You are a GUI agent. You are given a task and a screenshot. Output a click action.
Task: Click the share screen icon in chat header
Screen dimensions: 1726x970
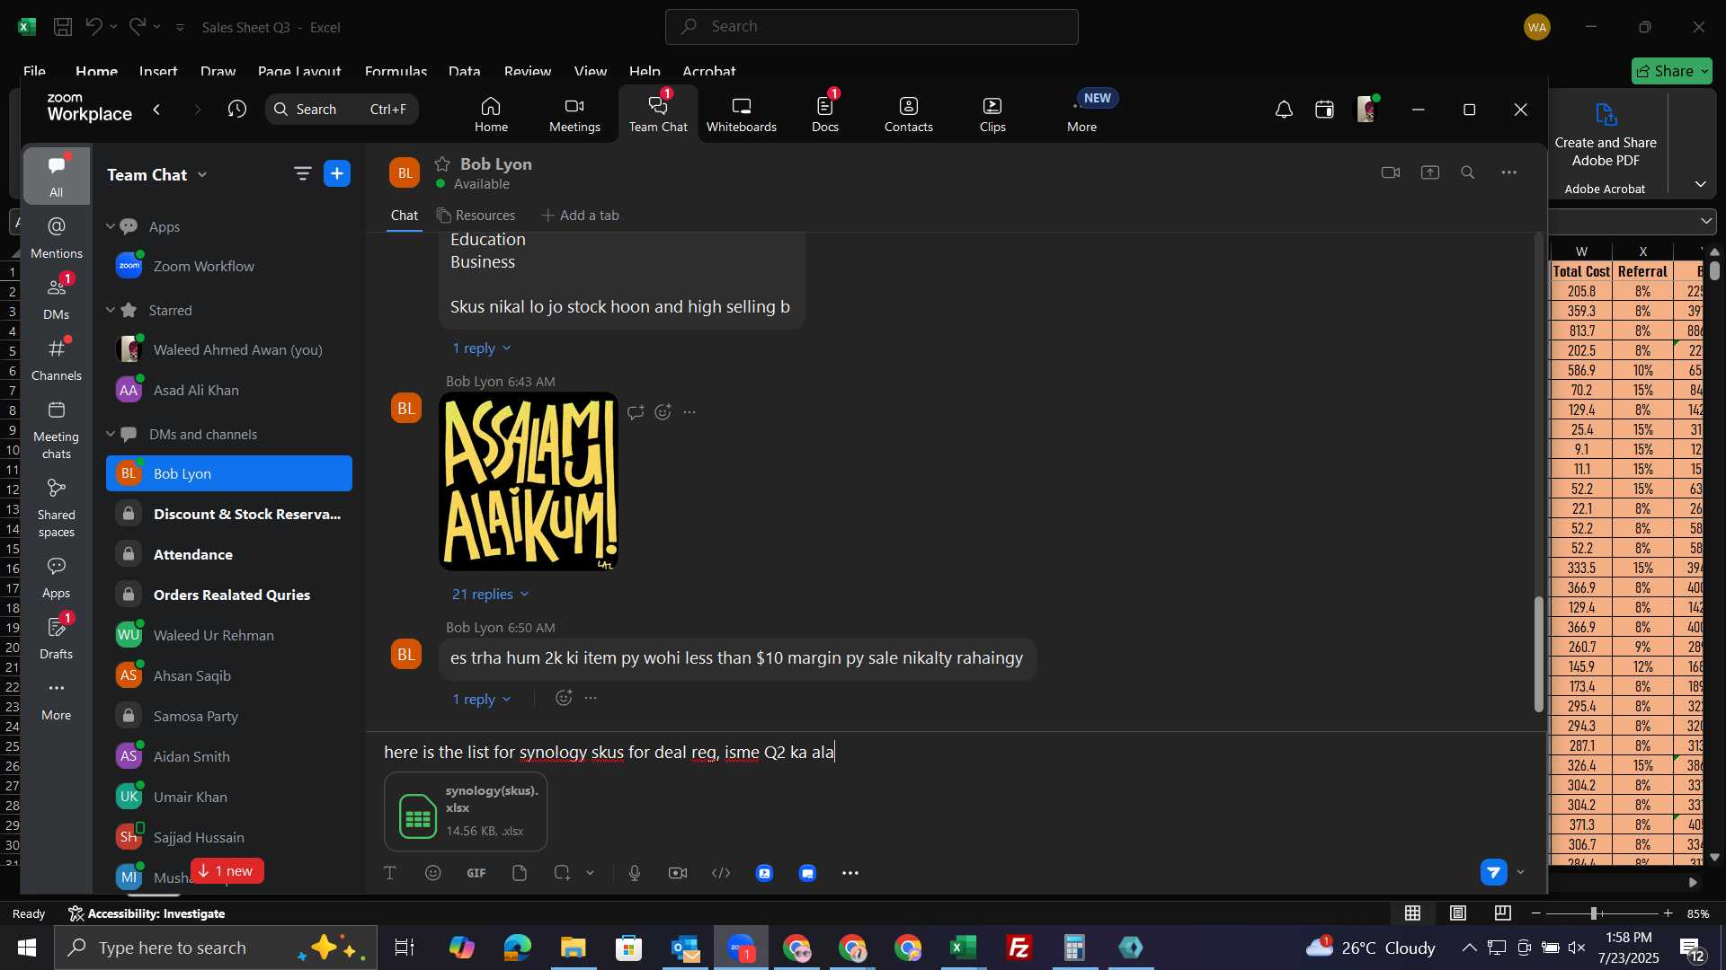(x=1430, y=172)
